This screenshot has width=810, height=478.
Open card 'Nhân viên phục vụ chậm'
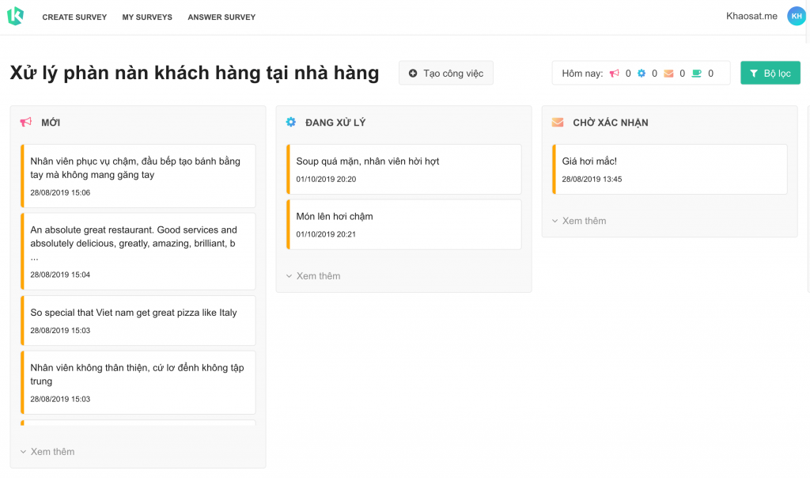point(138,176)
